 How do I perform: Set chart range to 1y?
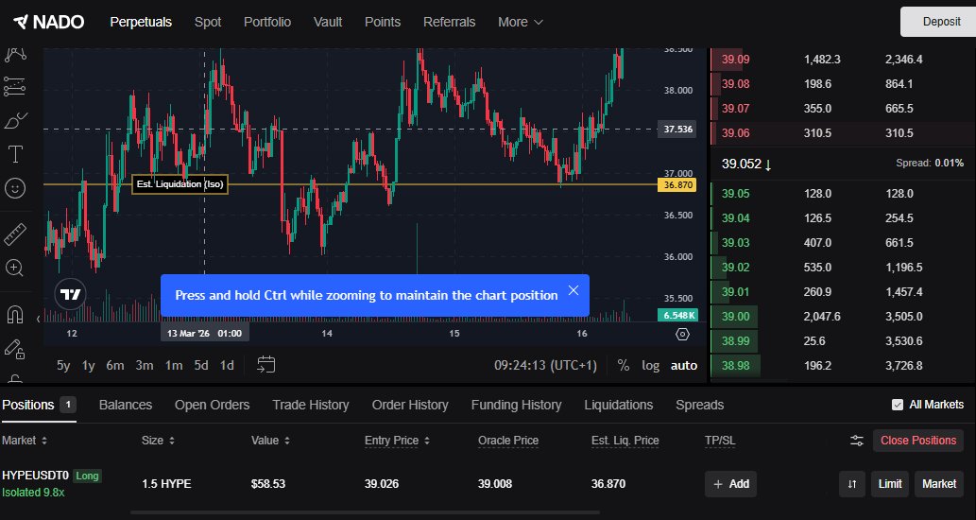[89, 366]
